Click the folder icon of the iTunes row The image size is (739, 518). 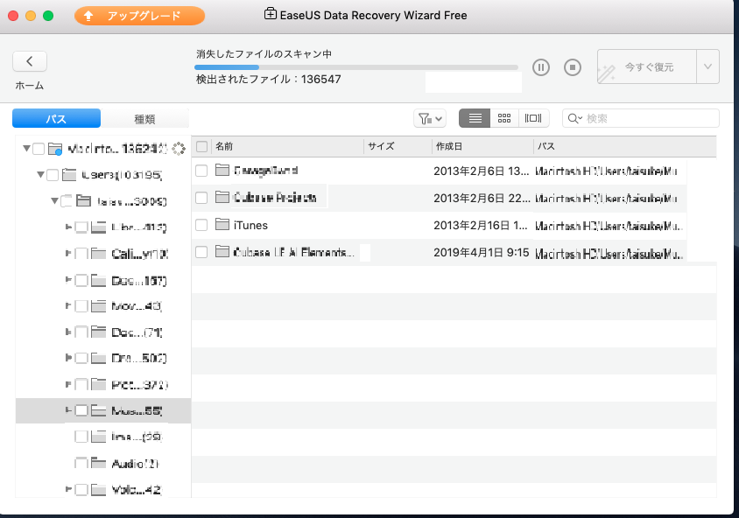click(x=222, y=225)
